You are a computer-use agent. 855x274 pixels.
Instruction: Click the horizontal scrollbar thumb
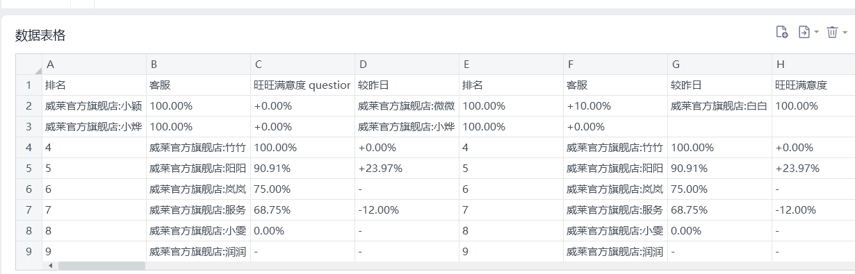pos(101,266)
